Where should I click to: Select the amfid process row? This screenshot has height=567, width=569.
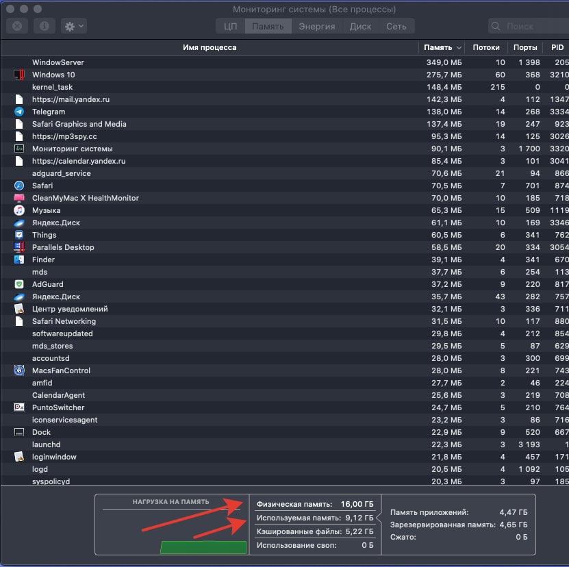tap(285, 383)
